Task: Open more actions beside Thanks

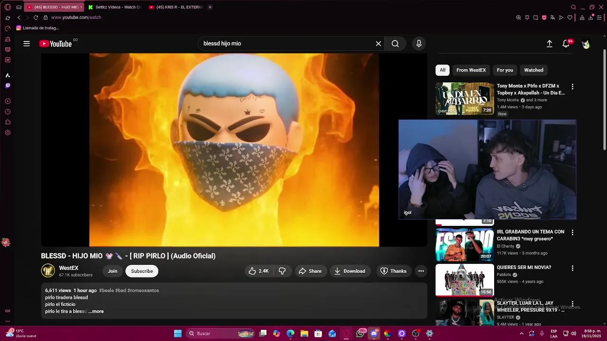Action: click(421, 271)
